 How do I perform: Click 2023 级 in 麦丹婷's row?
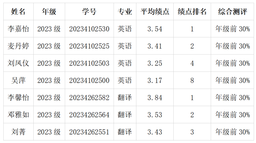(x=49, y=46)
